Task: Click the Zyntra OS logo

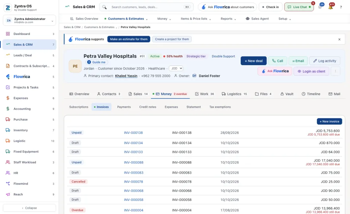Action: click(x=8, y=8)
